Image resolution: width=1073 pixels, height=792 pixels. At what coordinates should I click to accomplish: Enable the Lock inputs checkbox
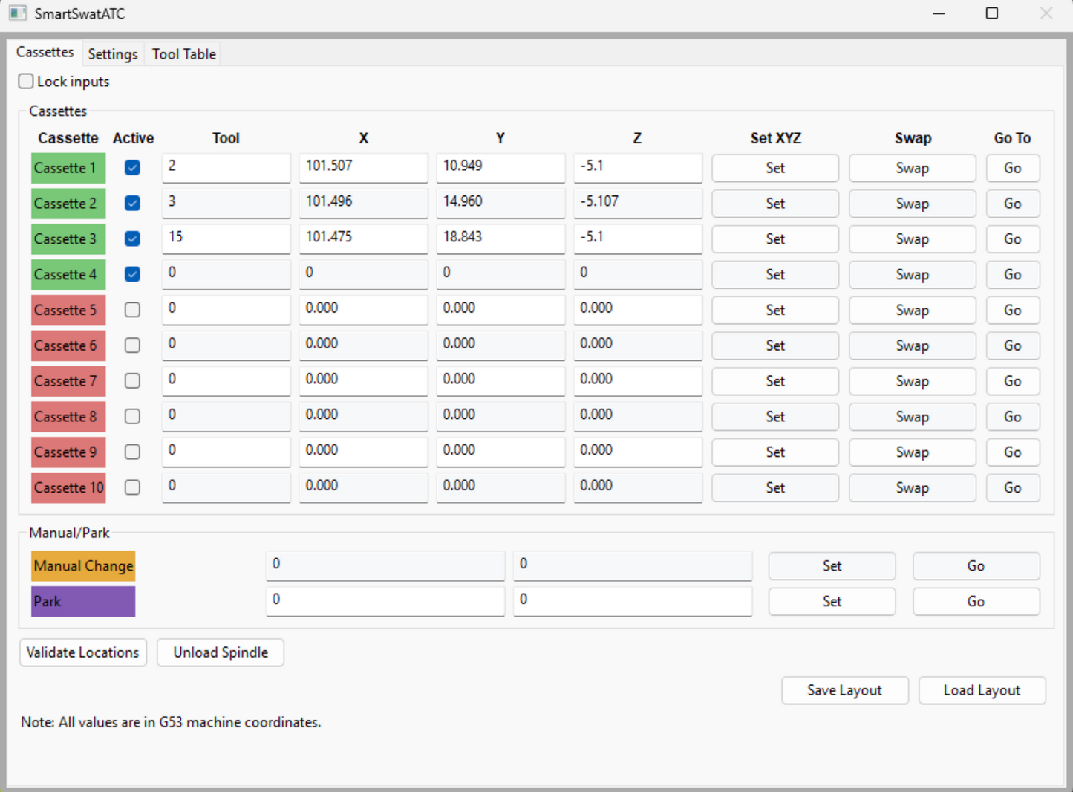26,82
